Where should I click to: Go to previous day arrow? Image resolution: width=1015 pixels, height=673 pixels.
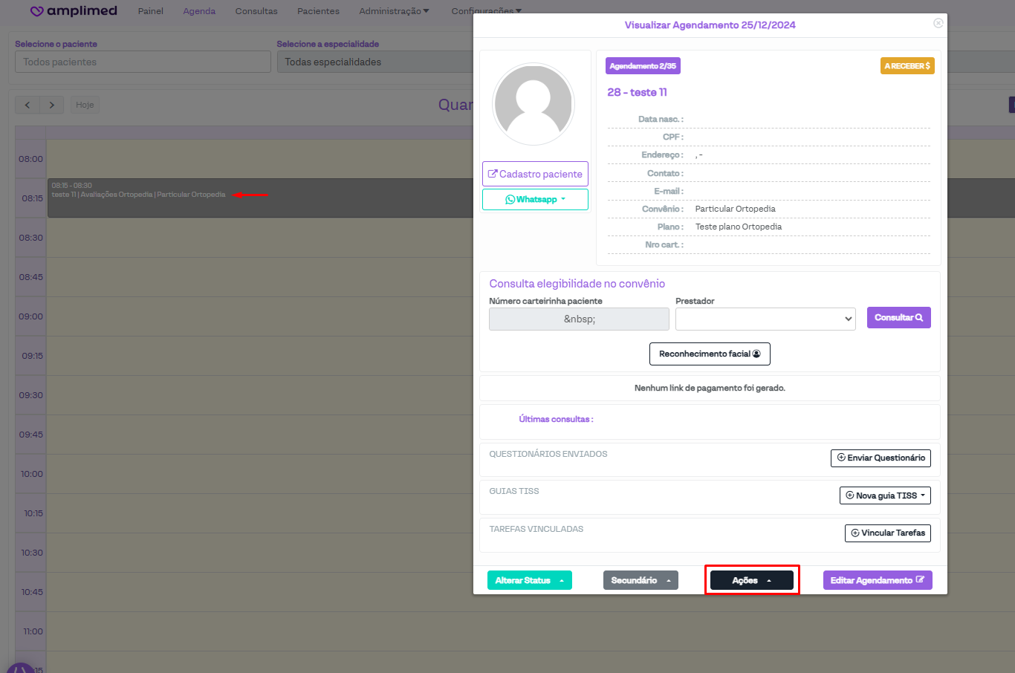(27, 105)
